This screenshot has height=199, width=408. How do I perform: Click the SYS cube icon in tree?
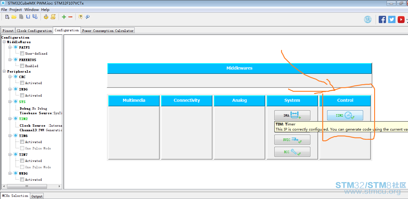click(x=16, y=102)
